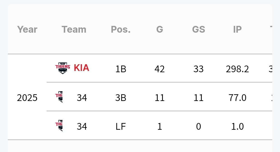Click the 298.2 innings value
This screenshot has height=152, width=280.
237,69
